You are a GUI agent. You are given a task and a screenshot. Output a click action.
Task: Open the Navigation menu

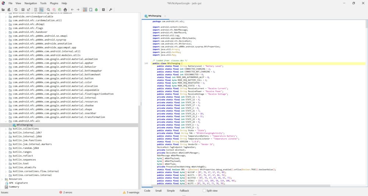coord(31,3)
